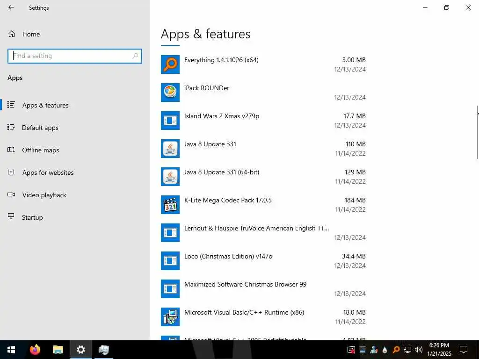Click the Everything tray icon in the taskbar

pos(396,350)
